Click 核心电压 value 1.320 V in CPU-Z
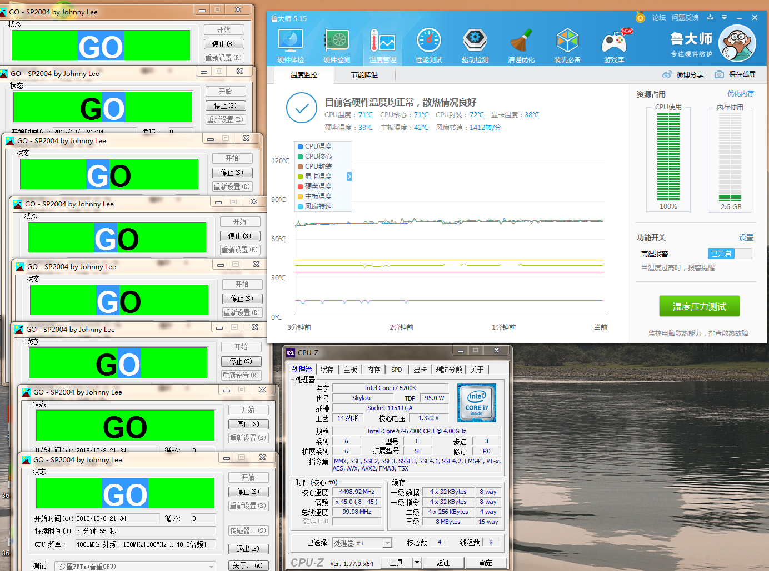The width and height of the screenshot is (769, 571). (428, 418)
